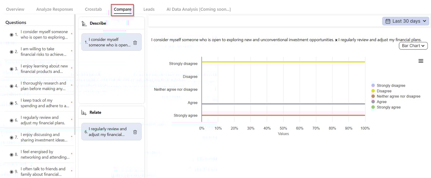Click radio icon beside question 1
This screenshot has height=178, width=431.
coord(12,35)
